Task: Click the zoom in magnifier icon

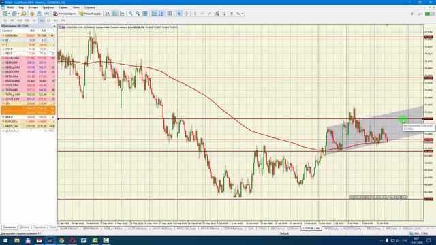Action: coord(130,14)
